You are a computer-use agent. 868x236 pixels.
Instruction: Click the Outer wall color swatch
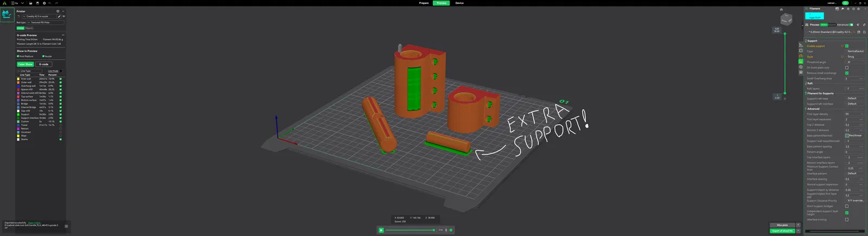click(18, 82)
